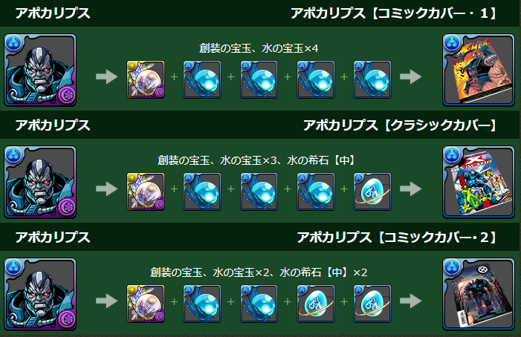Viewport: 521px width, 337px height.
Task: Click the 創装の宝玉 material icon in first row
Action: click(x=146, y=79)
